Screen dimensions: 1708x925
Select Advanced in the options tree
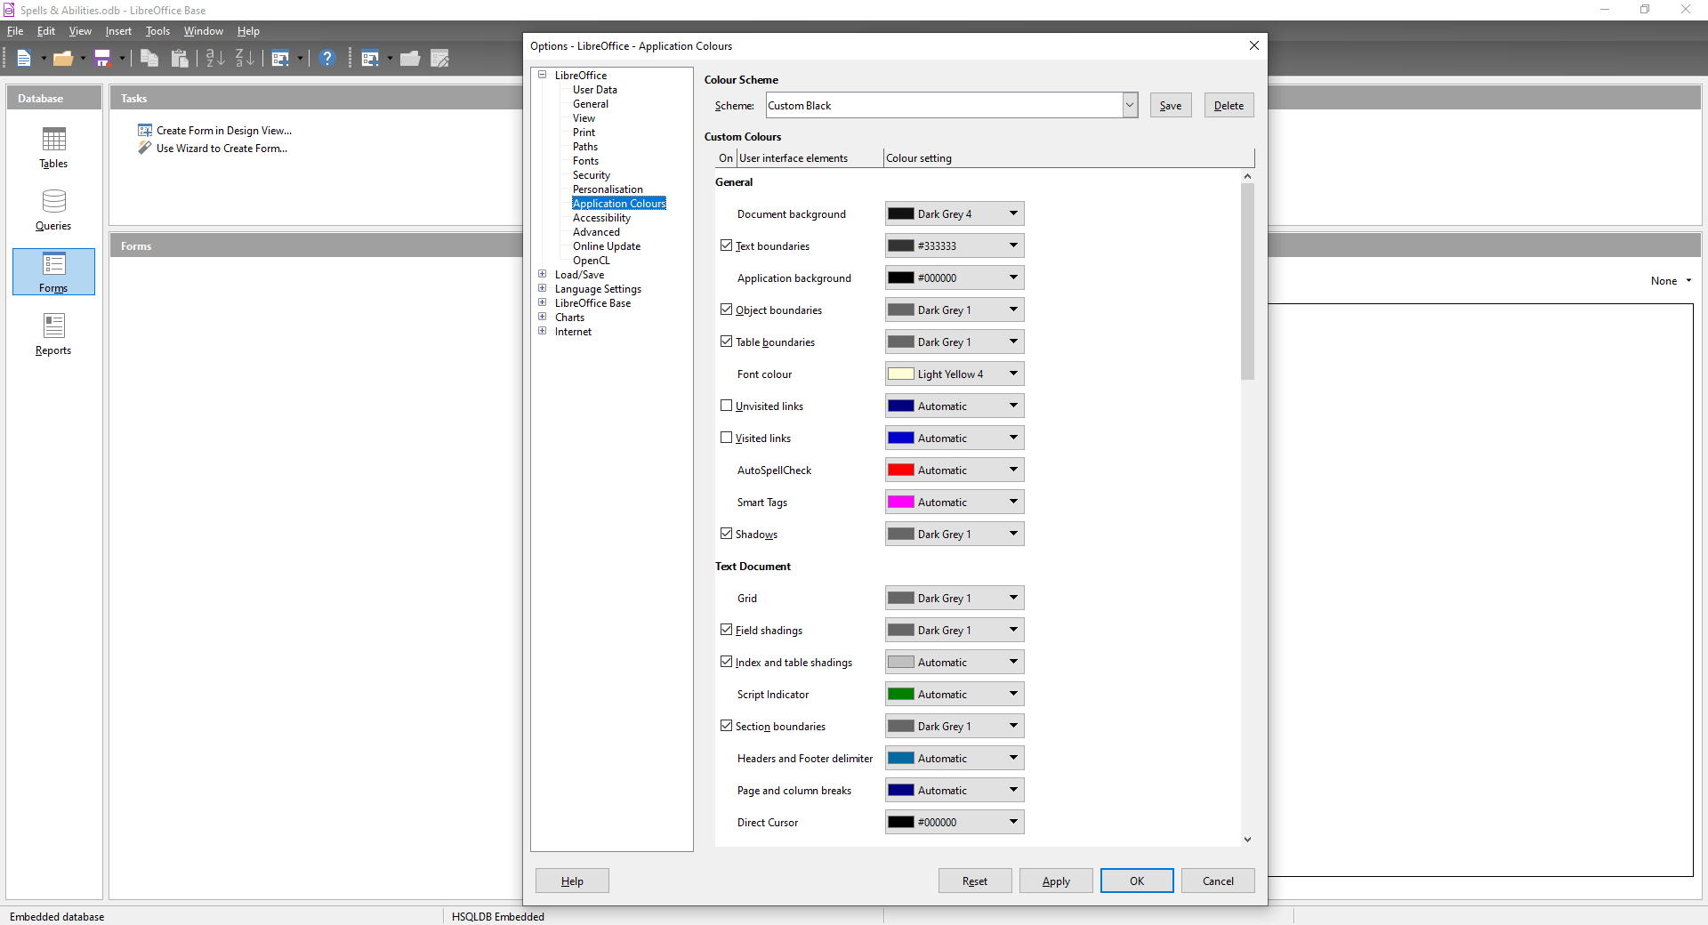click(x=596, y=232)
